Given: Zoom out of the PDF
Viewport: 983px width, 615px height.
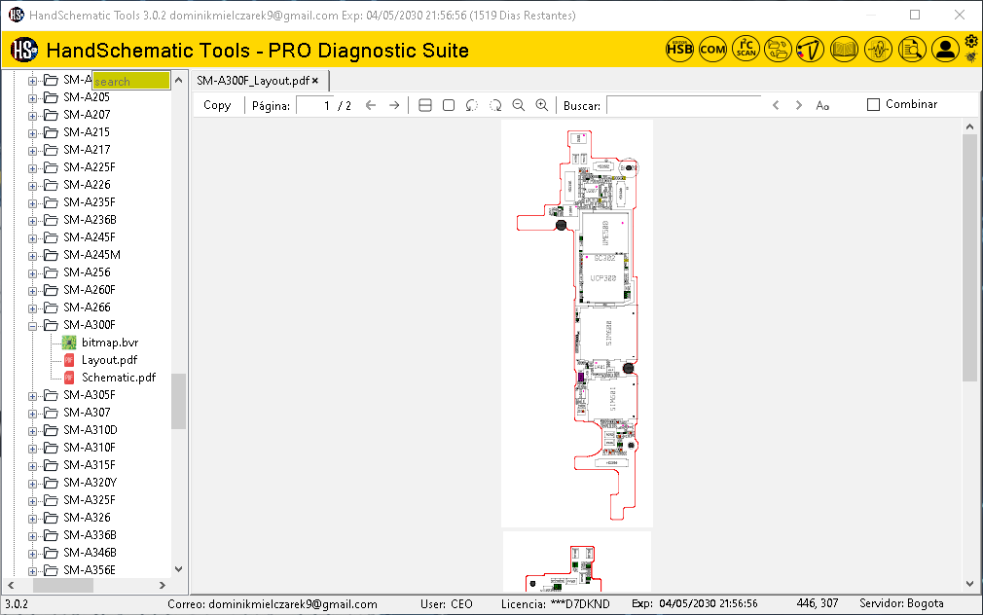Looking at the screenshot, I should (519, 105).
